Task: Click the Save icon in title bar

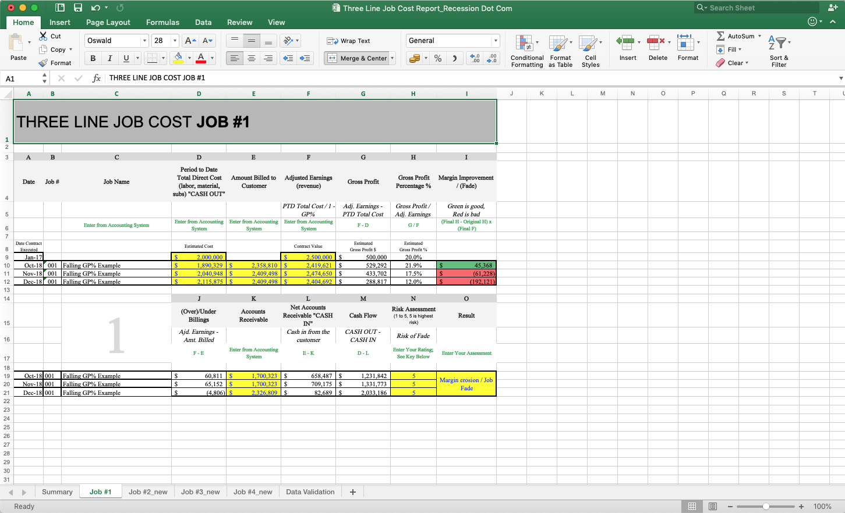Action: (78, 8)
